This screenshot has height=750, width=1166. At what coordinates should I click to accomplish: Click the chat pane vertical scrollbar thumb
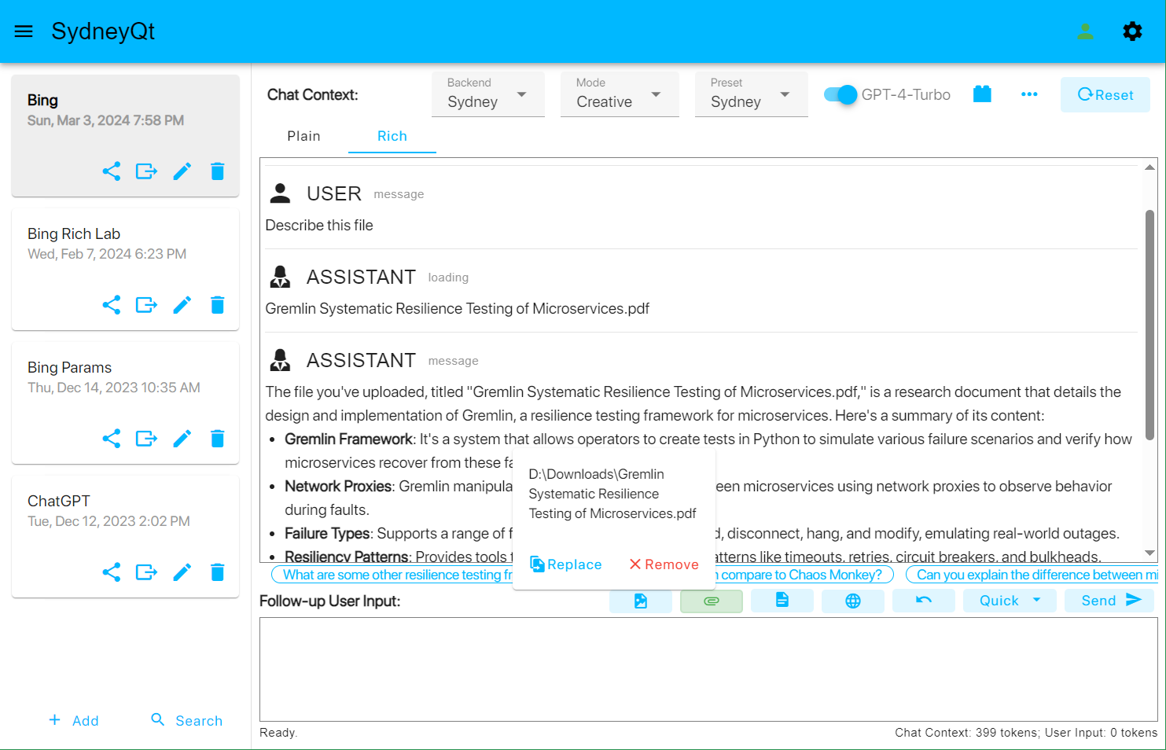point(1149,325)
